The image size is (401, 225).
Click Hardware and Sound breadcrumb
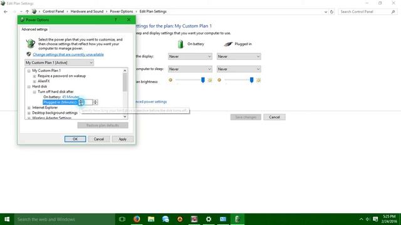[87, 11]
